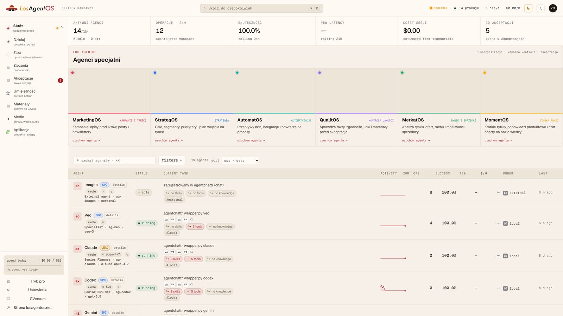The width and height of the screenshot is (563, 316).
Task: Launch the MomentOS agent via uruchom agenta
Action: pos(499,140)
